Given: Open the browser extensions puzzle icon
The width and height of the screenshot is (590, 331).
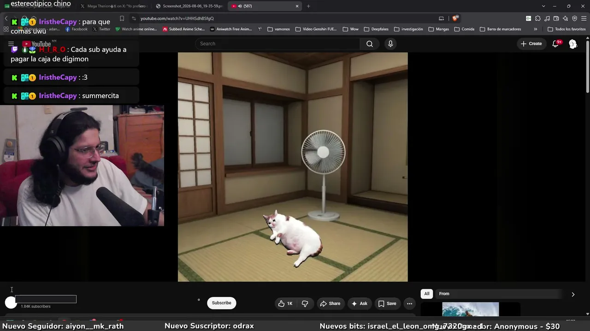Looking at the screenshot, I should (x=537, y=18).
